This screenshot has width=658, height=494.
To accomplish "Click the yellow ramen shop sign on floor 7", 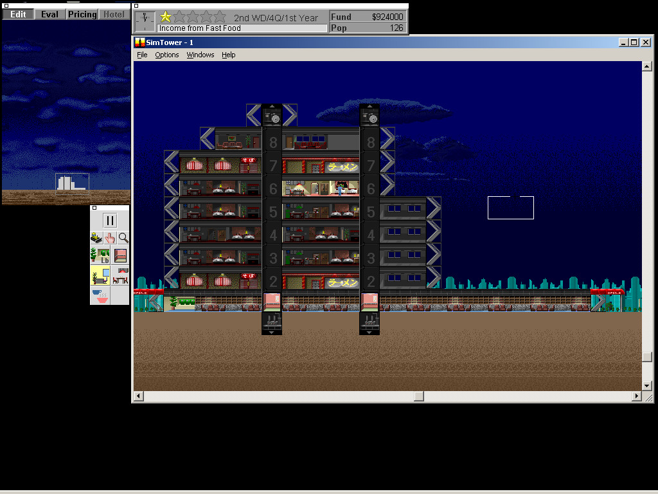I will (x=342, y=167).
